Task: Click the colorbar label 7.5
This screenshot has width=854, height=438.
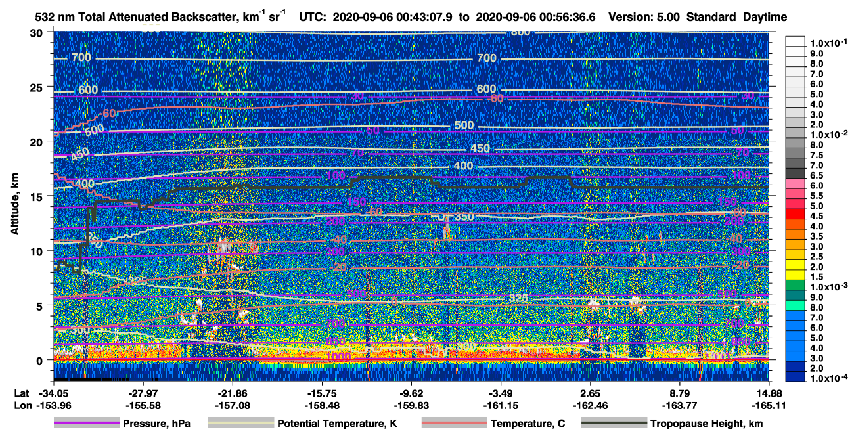Action: click(x=818, y=155)
